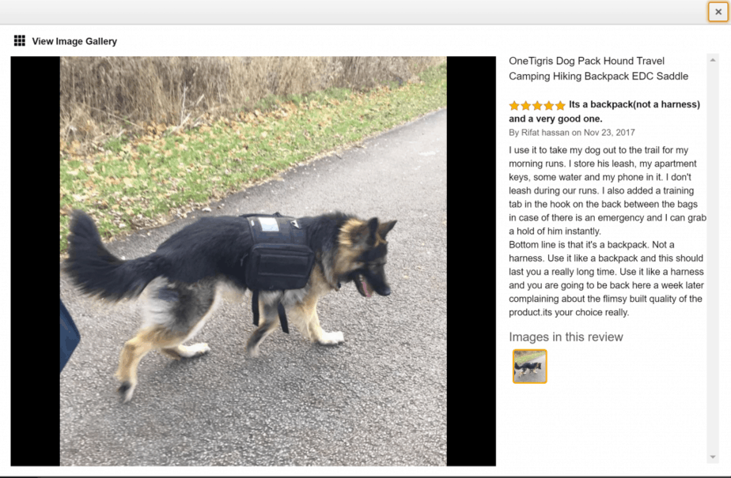Click the 'Images in this review' heading

(x=566, y=337)
